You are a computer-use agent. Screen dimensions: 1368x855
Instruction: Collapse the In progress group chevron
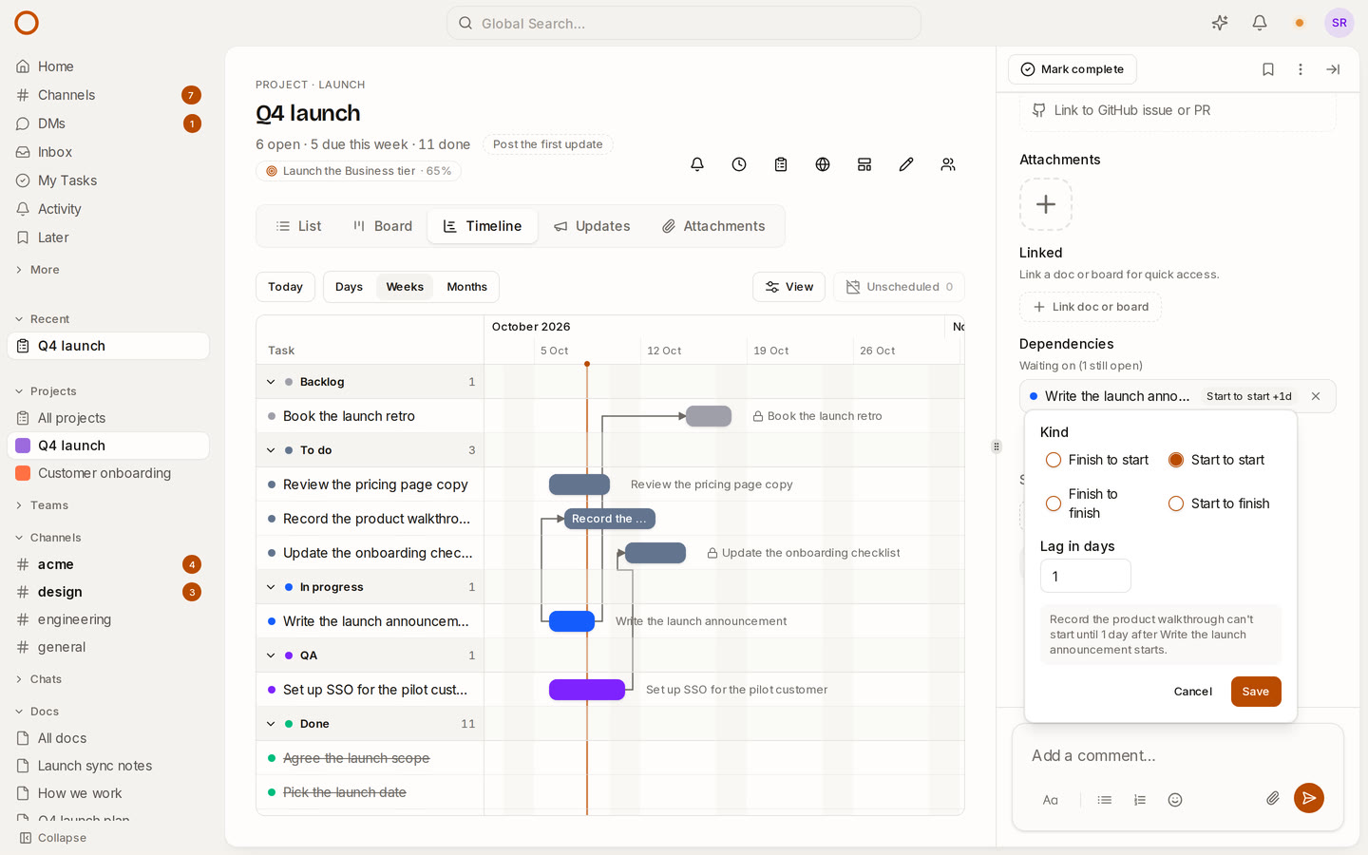point(271,587)
